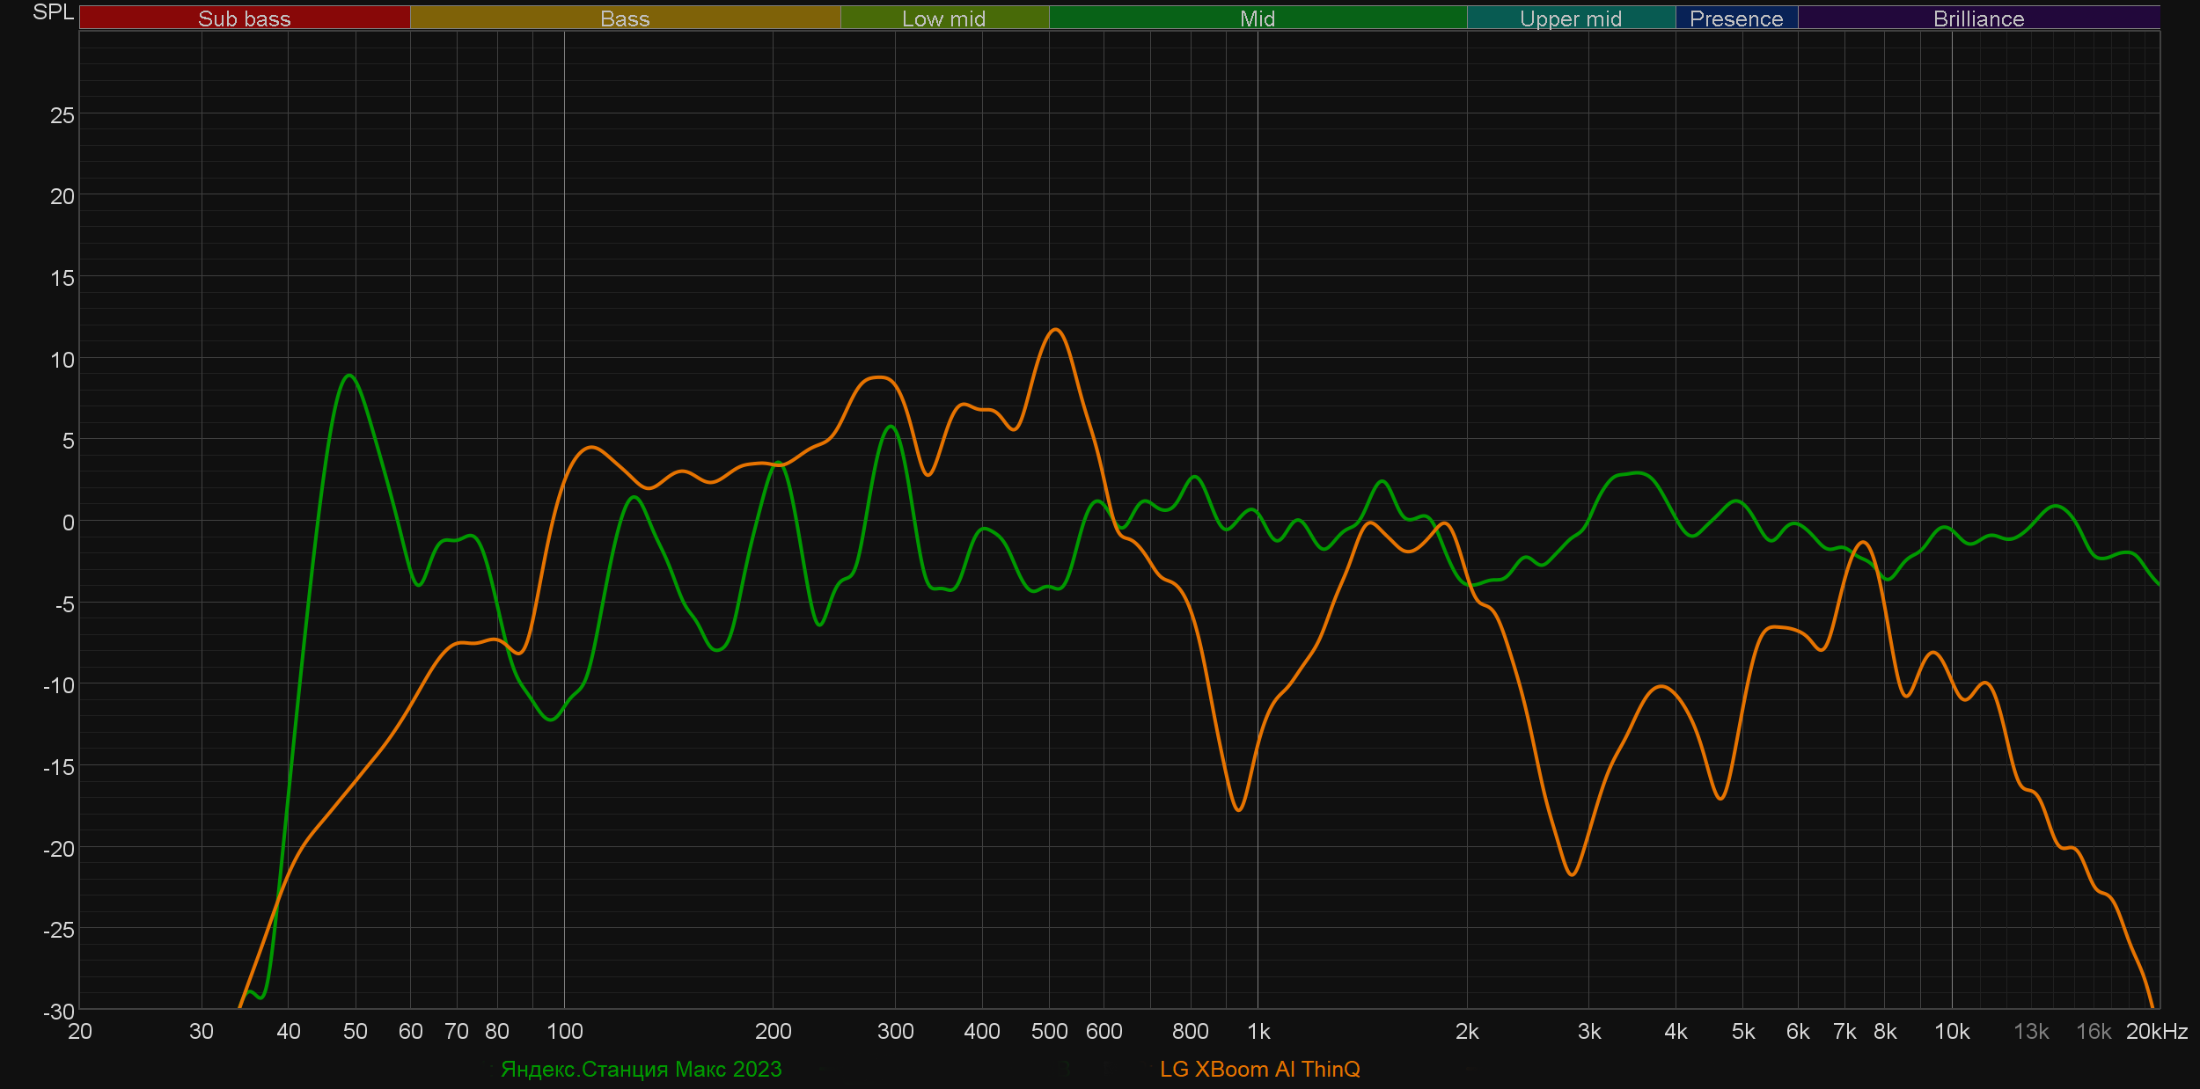Select the Bass frequency band label

click(x=625, y=18)
